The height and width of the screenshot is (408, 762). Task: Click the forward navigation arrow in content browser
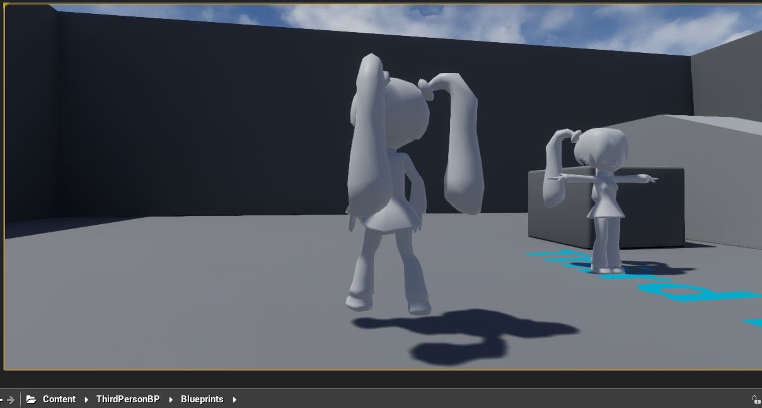pyautogui.click(x=11, y=399)
